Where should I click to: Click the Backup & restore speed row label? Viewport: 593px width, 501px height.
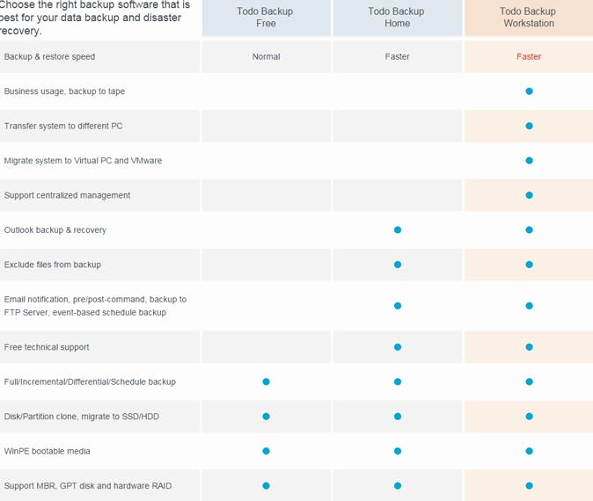[x=49, y=57]
